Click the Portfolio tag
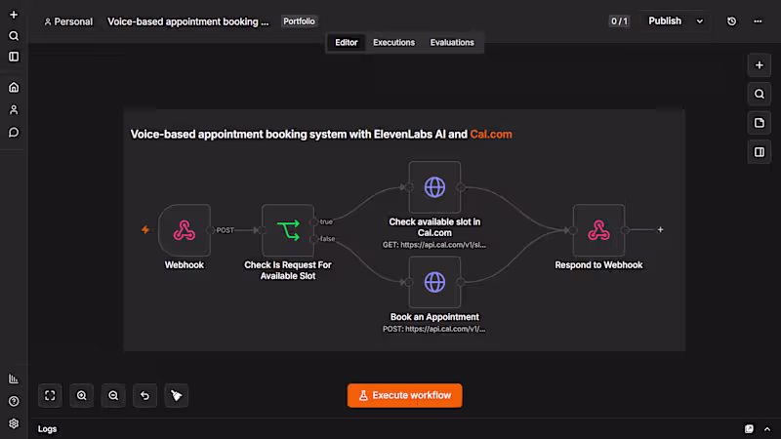This screenshot has width=781, height=439. [x=299, y=20]
